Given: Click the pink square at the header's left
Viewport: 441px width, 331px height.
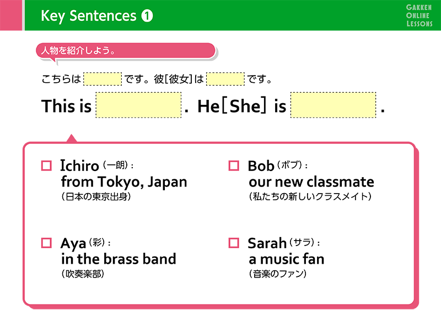Looking at the screenshot, I should tap(11, 15).
